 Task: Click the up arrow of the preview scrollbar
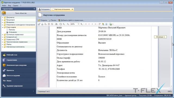click(x=172, y=27)
